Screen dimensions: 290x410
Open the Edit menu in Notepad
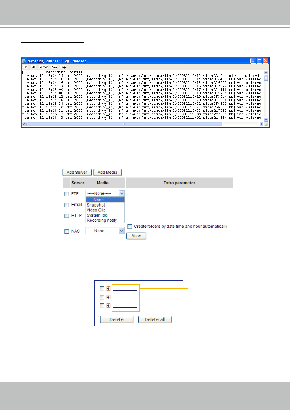(x=33, y=67)
